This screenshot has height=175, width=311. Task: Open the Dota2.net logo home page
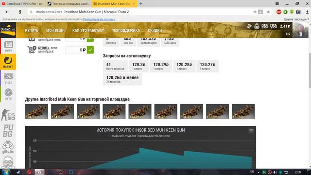(8, 30)
